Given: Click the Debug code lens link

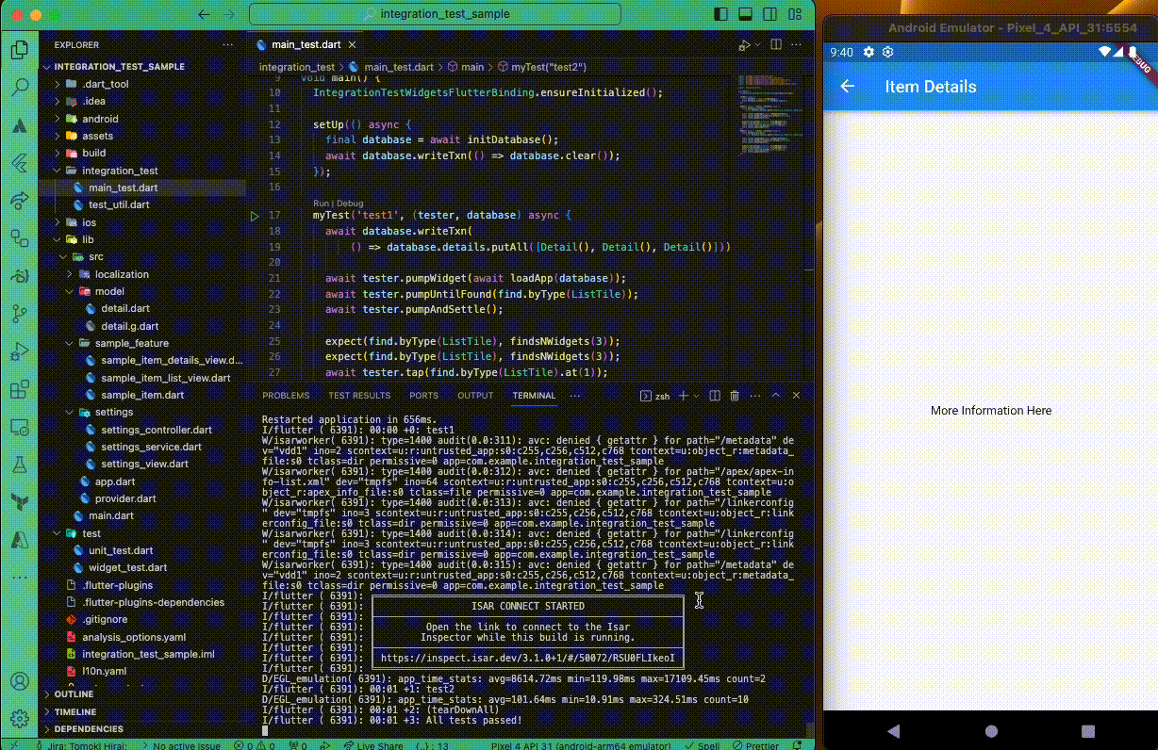Looking at the screenshot, I should coord(350,204).
